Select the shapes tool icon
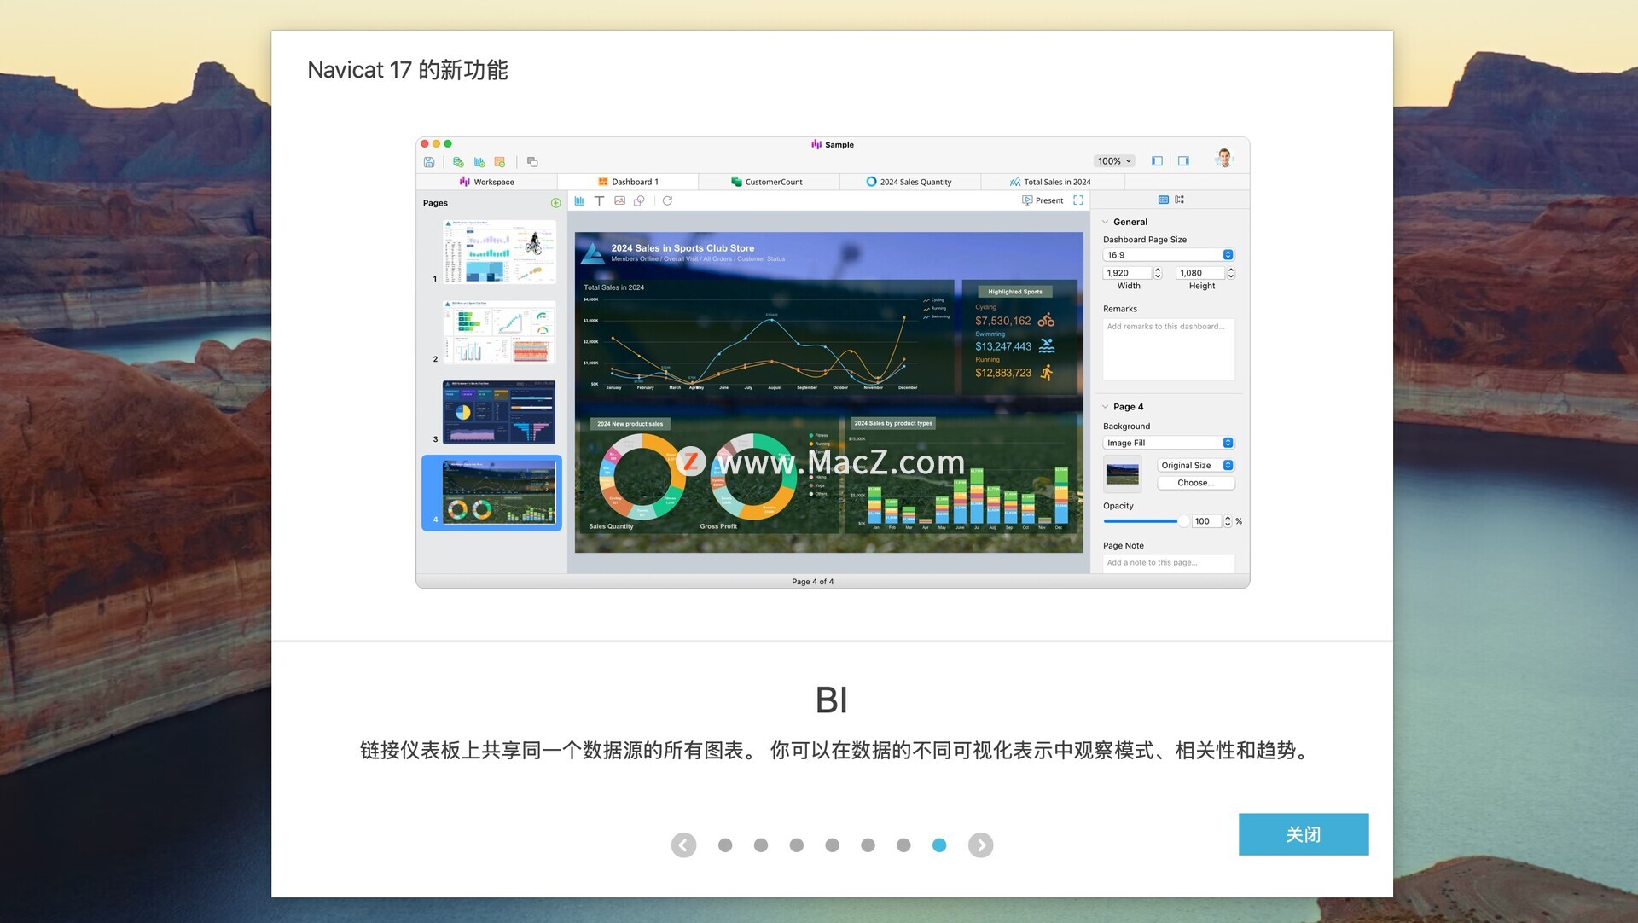The width and height of the screenshot is (1638, 923). coord(639,201)
